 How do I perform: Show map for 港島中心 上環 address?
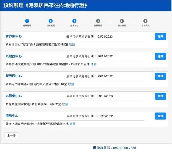tap(73, 124)
